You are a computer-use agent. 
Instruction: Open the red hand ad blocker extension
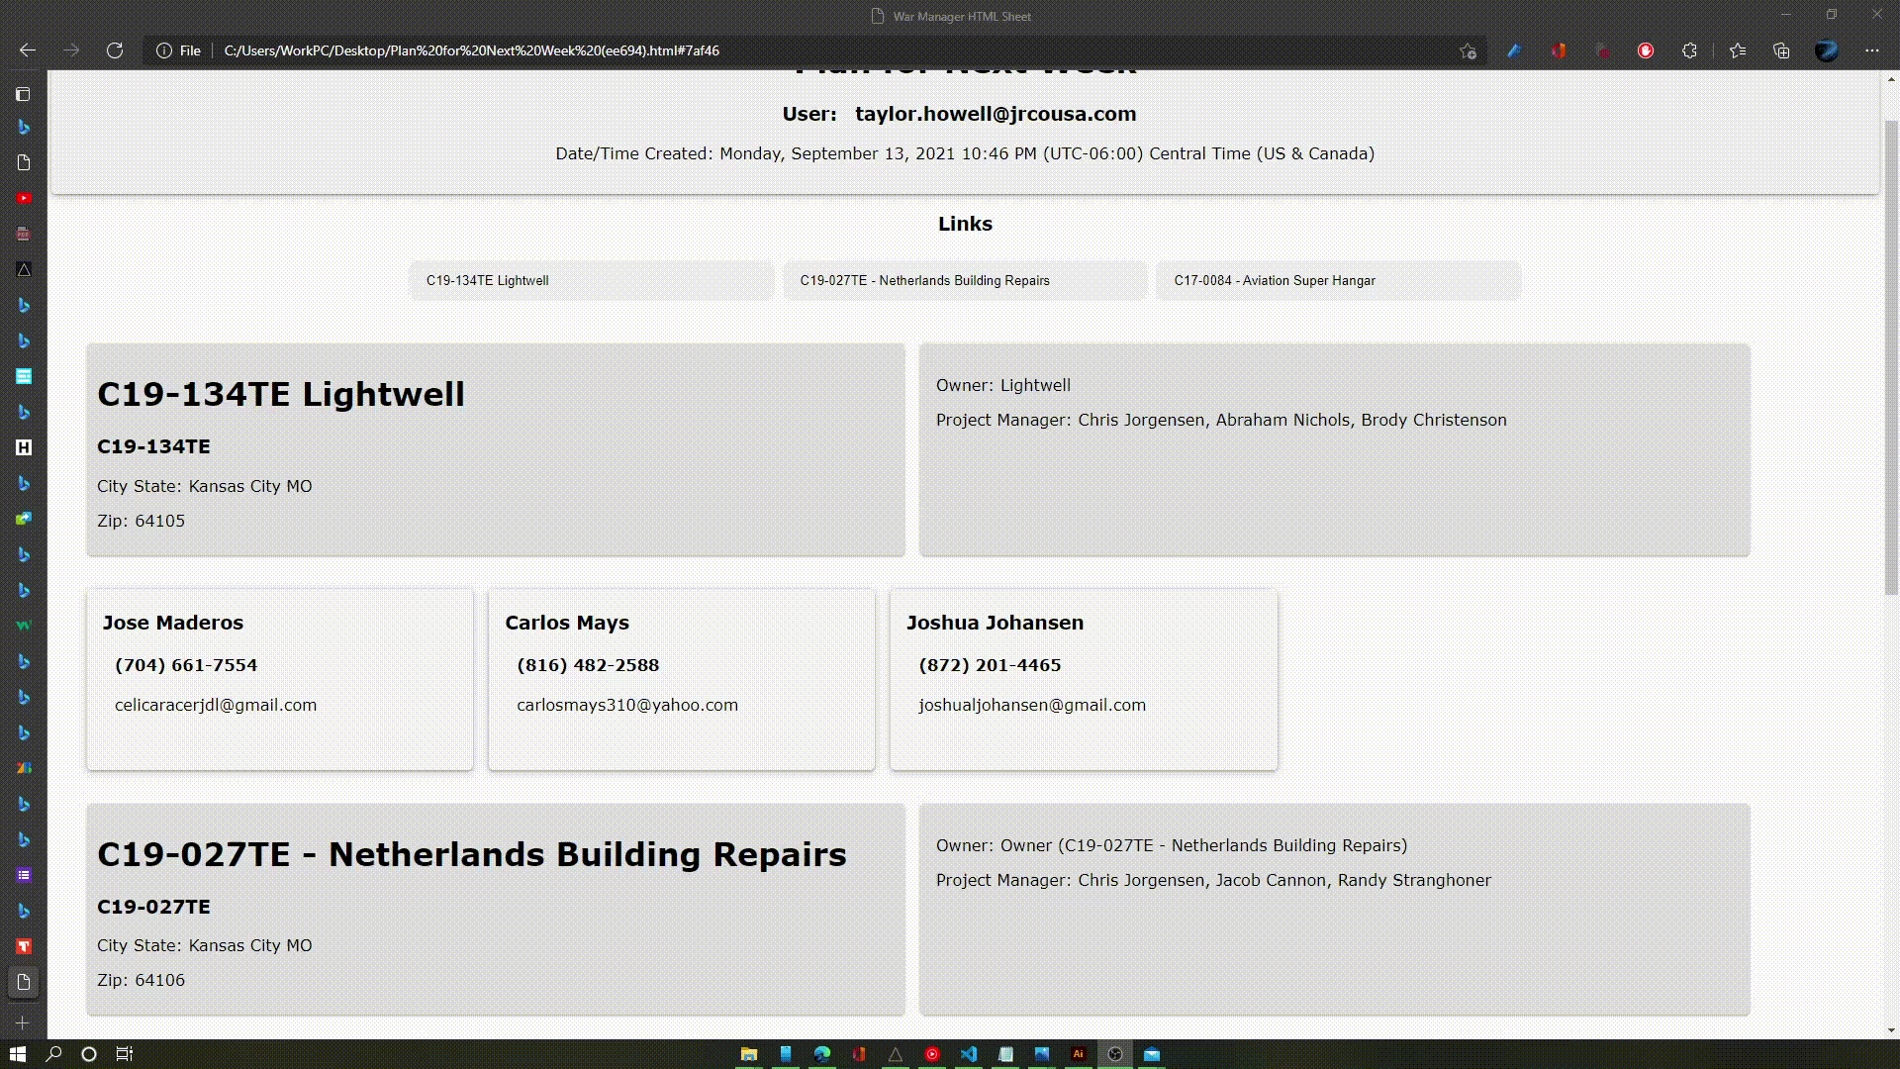click(1646, 50)
